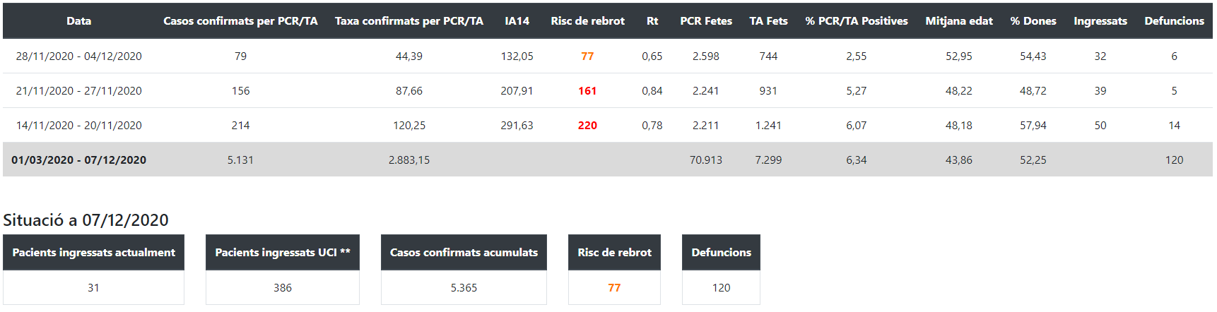Click the PCR Fetes column header

pos(705,21)
